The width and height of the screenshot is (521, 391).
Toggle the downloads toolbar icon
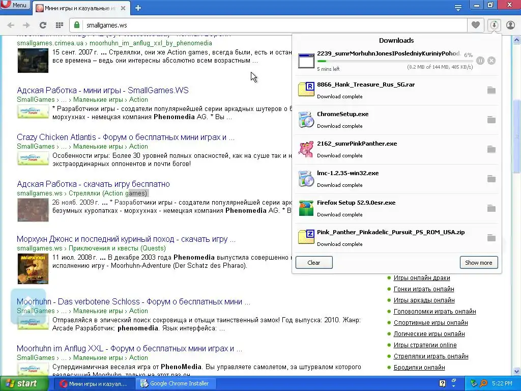pos(494,25)
